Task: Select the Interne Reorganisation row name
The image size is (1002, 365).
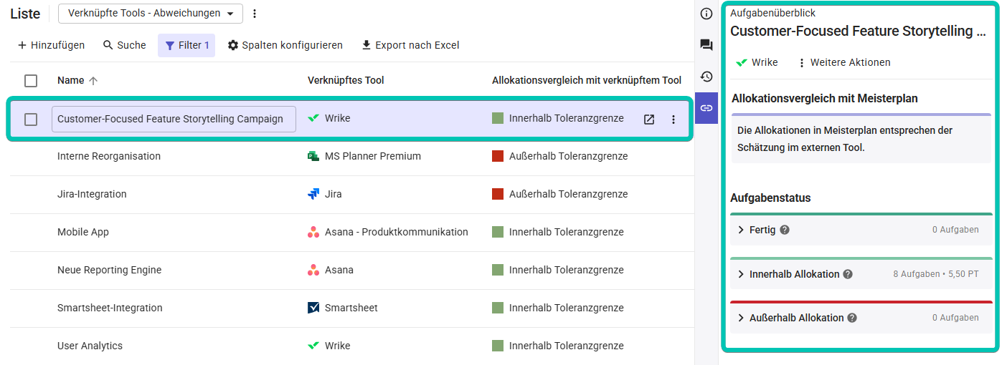Action: click(109, 156)
